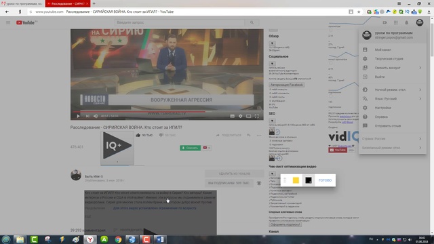Open Google Chrome from taskbar
Image resolution: width=434 pixels, height=244 pixels.
click(x=118, y=239)
